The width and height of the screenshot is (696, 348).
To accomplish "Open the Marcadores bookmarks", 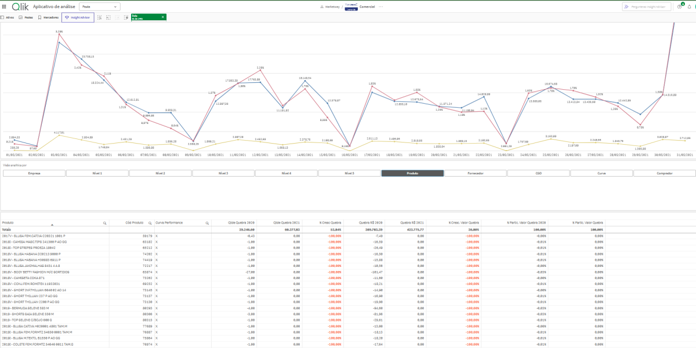I will tap(48, 17).
